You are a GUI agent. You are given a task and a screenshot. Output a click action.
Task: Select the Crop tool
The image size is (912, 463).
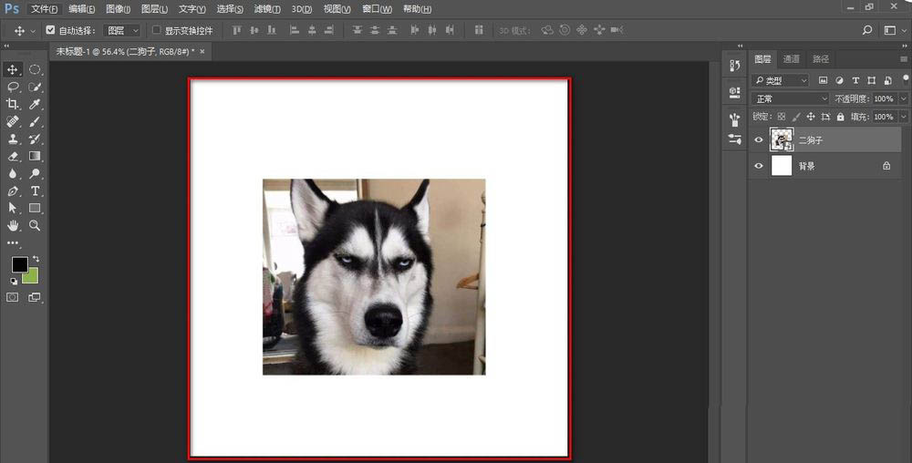click(12, 104)
